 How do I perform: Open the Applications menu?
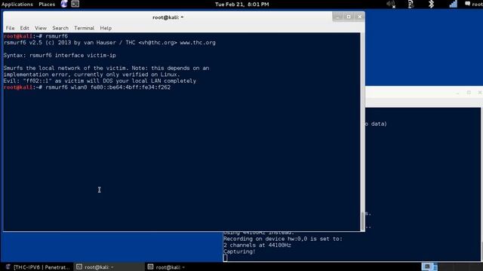click(17, 5)
